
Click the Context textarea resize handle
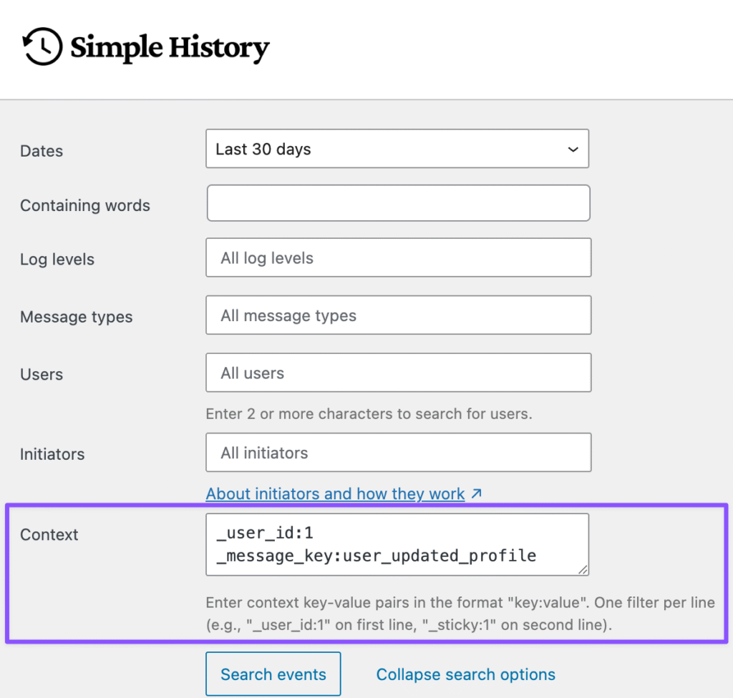click(x=583, y=570)
